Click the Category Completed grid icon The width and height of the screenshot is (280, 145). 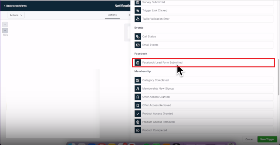coord(138,80)
